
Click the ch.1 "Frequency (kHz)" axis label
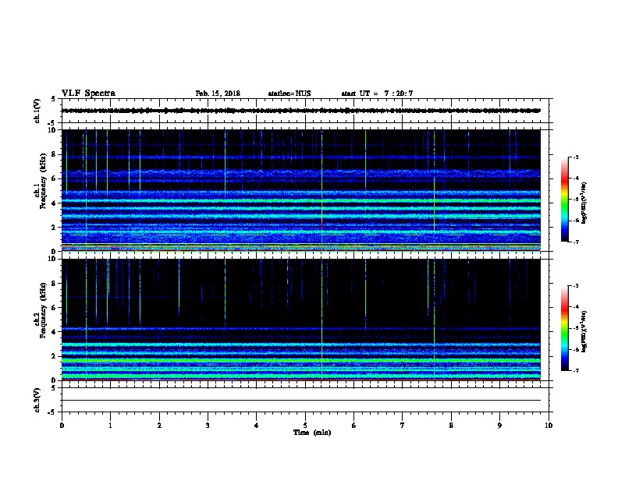coord(44,181)
